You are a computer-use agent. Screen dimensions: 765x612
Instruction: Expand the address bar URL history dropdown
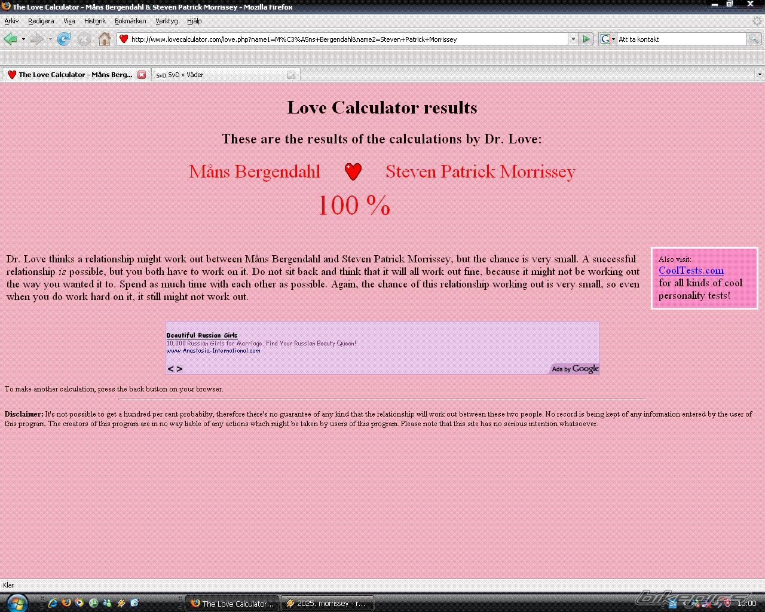click(573, 39)
